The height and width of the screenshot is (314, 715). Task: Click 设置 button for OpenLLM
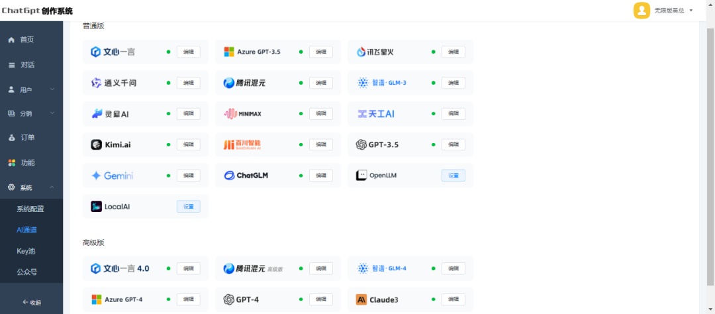pyautogui.click(x=453, y=176)
